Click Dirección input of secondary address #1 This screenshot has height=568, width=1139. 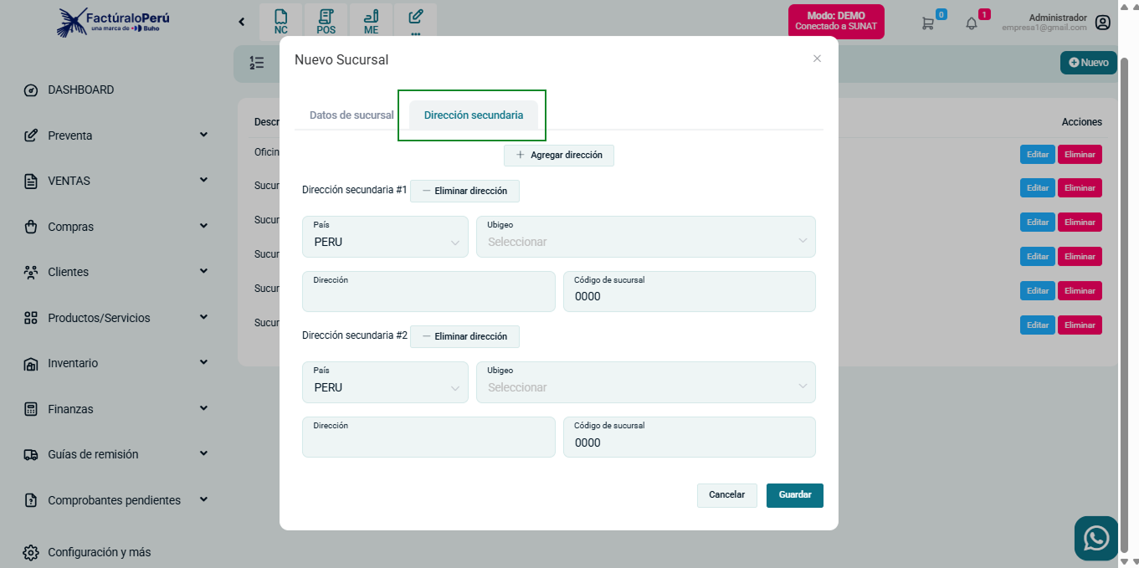(428, 296)
